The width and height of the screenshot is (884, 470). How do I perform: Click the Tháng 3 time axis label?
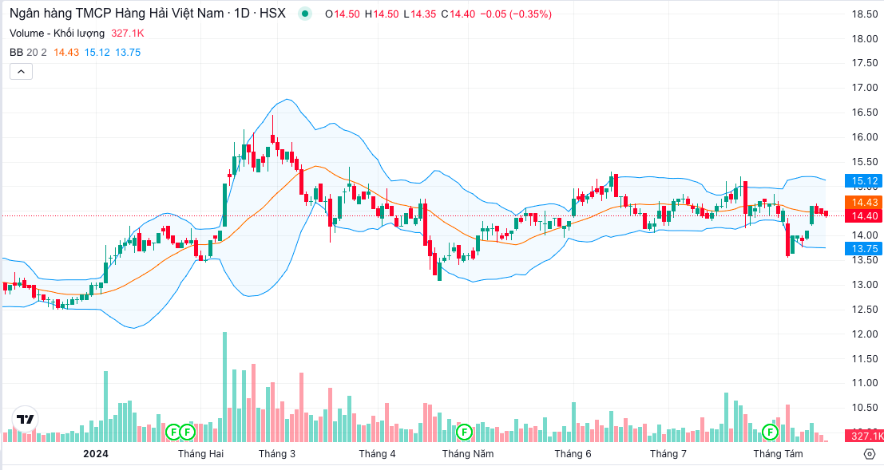(277, 454)
